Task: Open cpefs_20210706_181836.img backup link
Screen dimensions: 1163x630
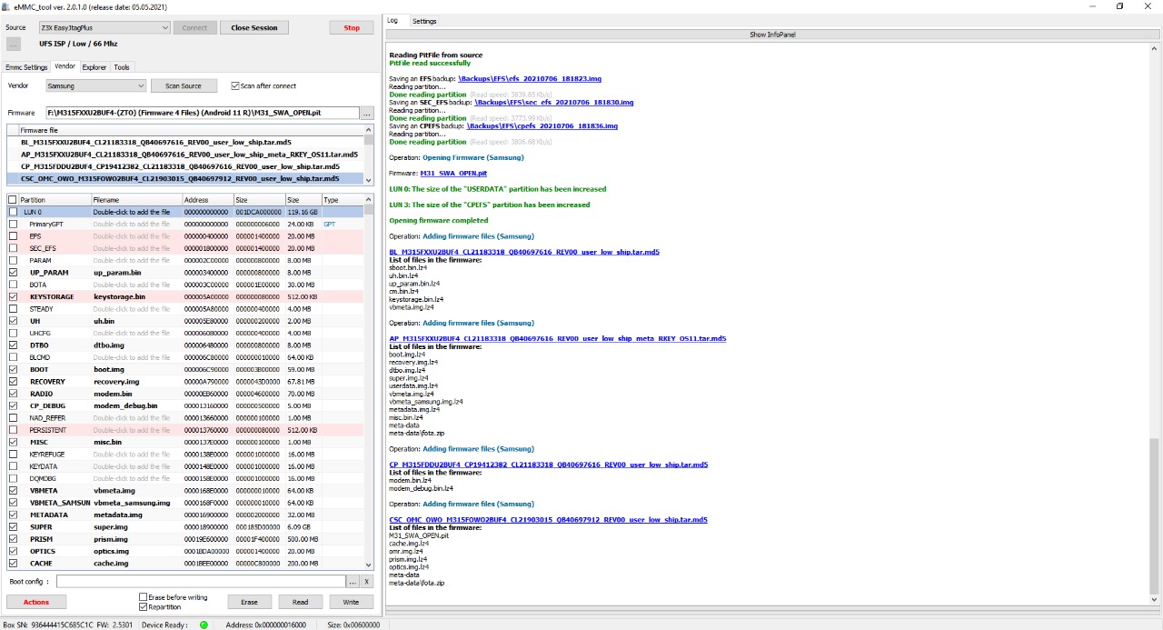Action: pos(542,126)
